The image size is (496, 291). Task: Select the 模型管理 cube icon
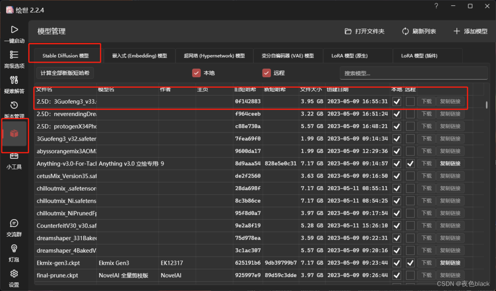(x=14, y=133)
